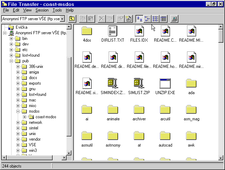This screenshot has height=170, width=225.
Task: Click file pane scroll down arrow
Action: pyautogui.click(x=221, y=158)
